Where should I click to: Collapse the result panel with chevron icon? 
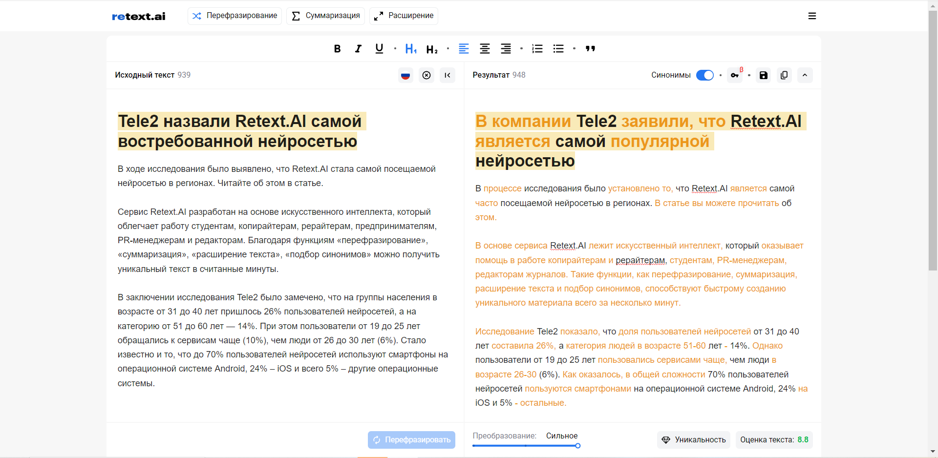click(x=805, y=75)
